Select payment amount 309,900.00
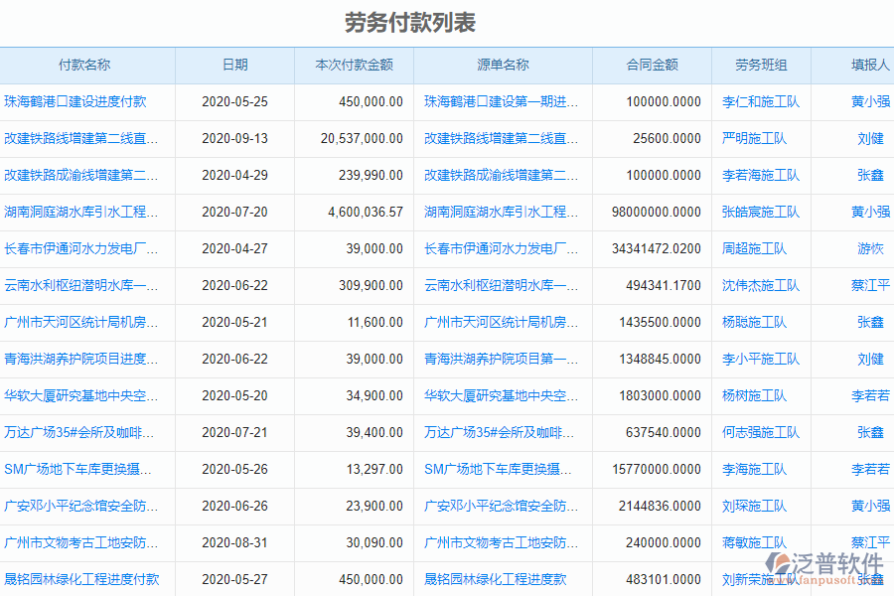The height and width of the screenshot is (596, 894). pyautogui.click(x=371, y=285)
